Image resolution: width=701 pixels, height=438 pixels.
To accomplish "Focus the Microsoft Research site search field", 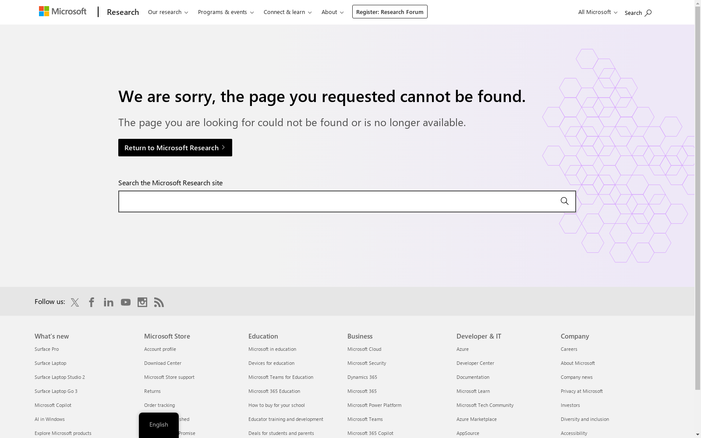I will pyautogui.click(x=347, y=201).
